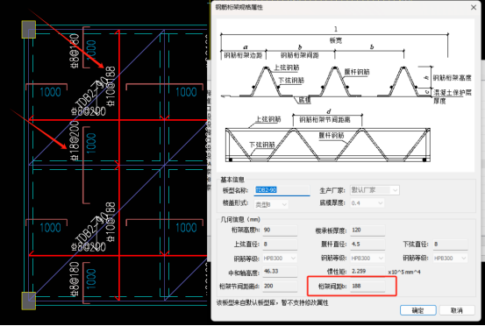Open the web bar 钢筋等级 dropdown
The width and height of the screenshot is (485, 326).
[367, 258]
